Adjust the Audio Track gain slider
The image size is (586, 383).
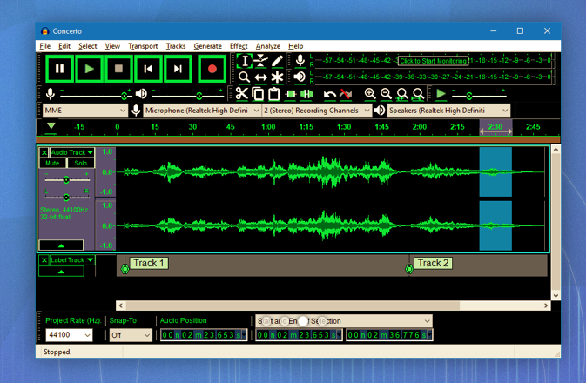[66, 180]
